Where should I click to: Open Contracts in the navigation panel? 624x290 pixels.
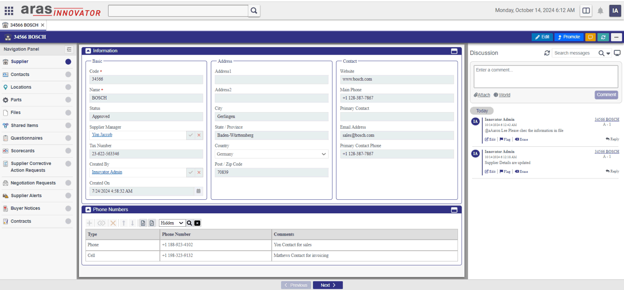pos(21,221)
